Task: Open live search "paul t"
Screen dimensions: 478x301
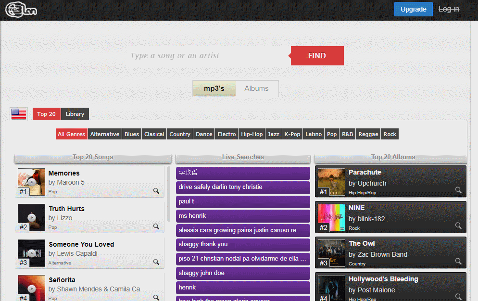Action: (x=243, y=201)
